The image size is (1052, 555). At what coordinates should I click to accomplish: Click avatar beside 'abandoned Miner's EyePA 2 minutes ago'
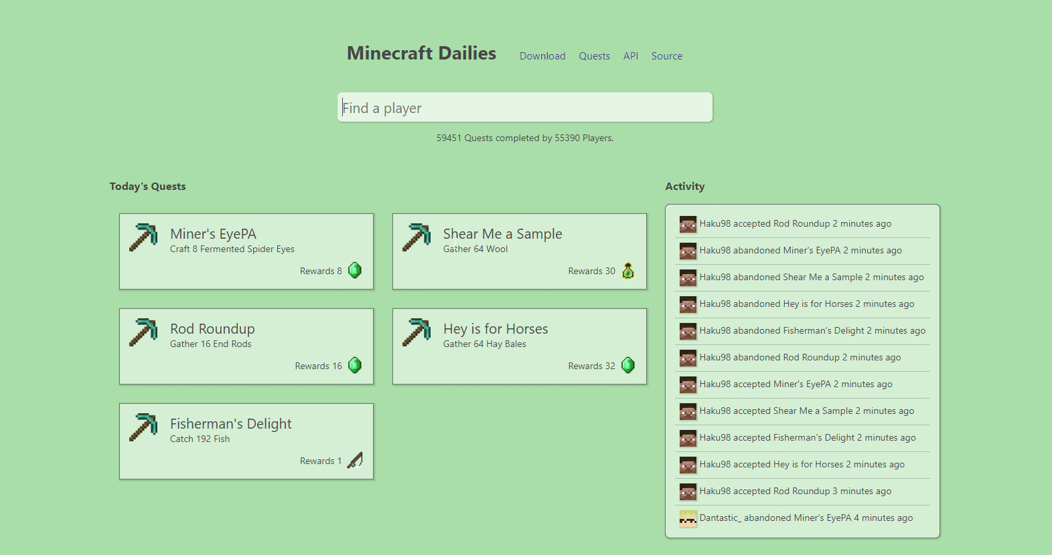point(688,251)
